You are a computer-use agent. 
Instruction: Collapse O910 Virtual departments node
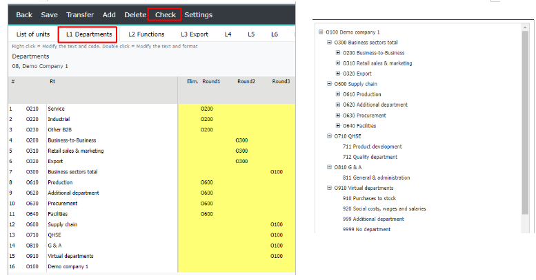coord(329,188)
